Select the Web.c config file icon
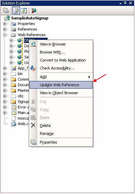Viewport: 135px width, 194px height. (13, 124)
